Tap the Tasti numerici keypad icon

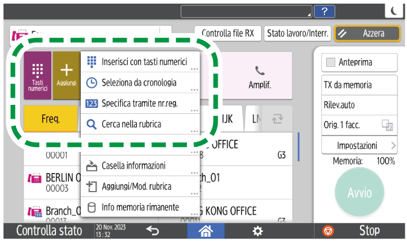point(37,70)
